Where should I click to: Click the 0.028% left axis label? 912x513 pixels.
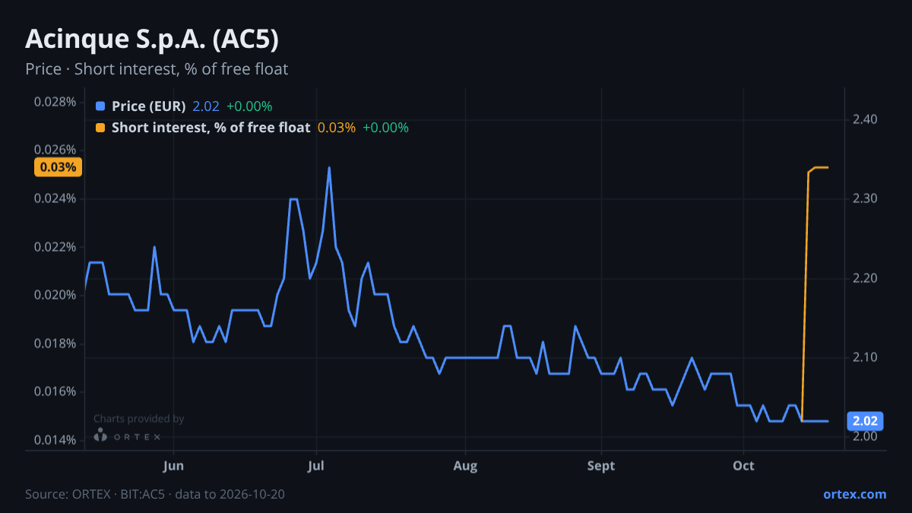point(55,102)
